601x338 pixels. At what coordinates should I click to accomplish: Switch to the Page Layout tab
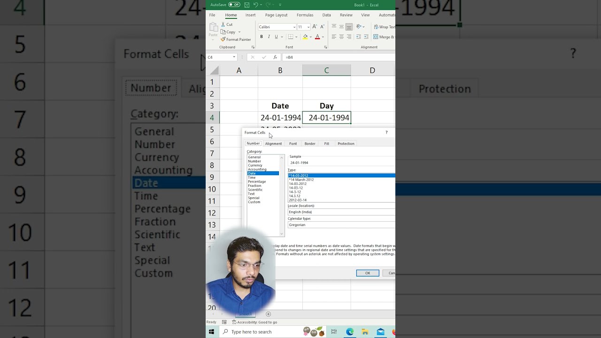coord(276,15)
